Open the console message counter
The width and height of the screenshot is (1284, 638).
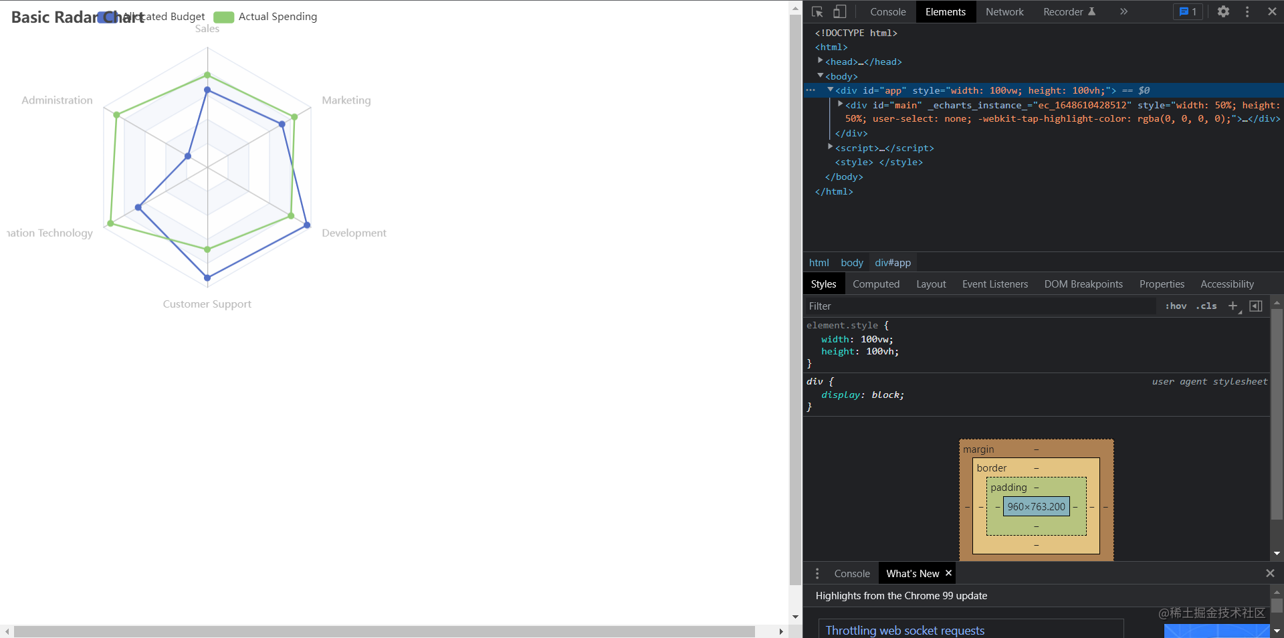pyautogui.click(x=1187, y=11)
